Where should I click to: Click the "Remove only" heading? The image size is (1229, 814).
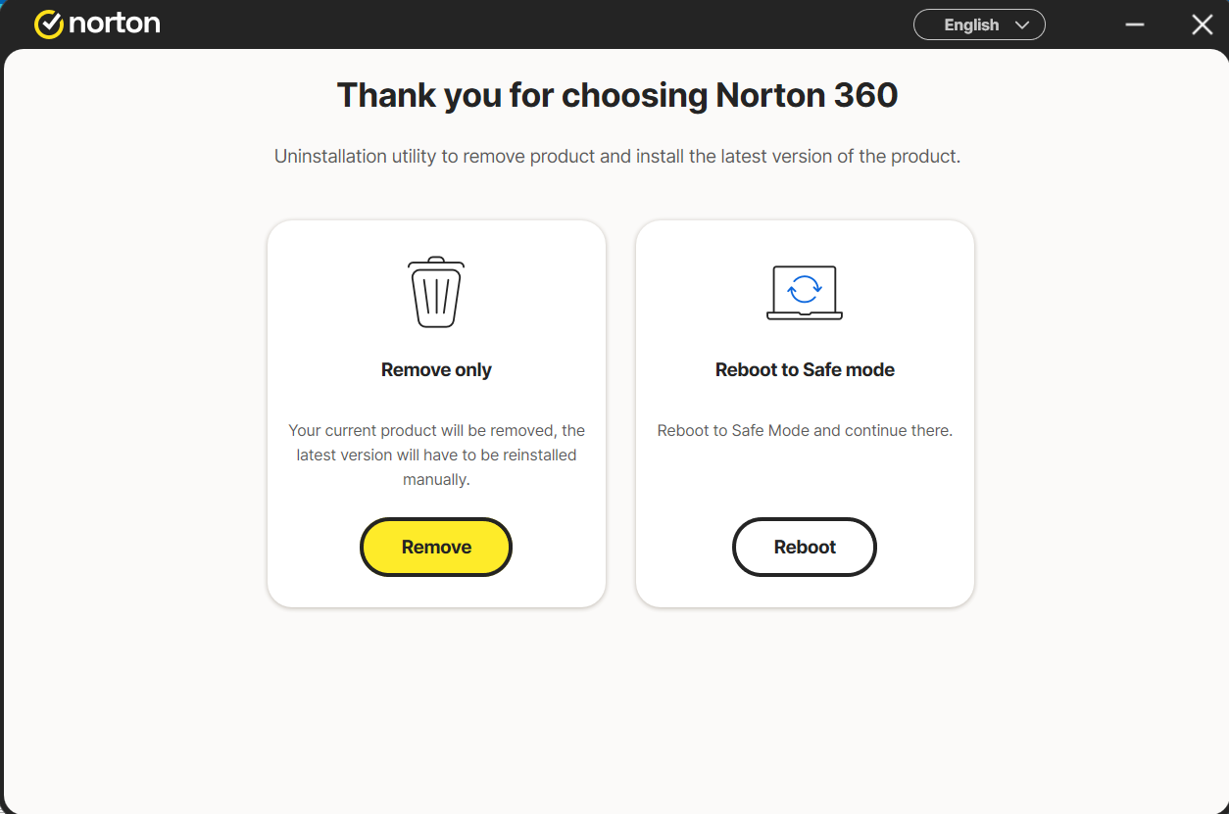pos(436,370)
